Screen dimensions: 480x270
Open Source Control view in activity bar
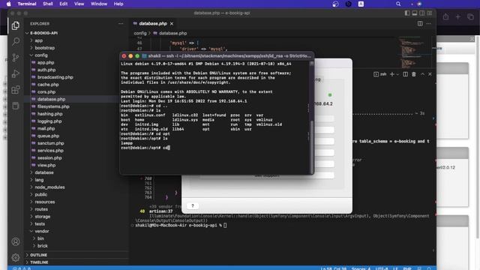coord(15,58)
